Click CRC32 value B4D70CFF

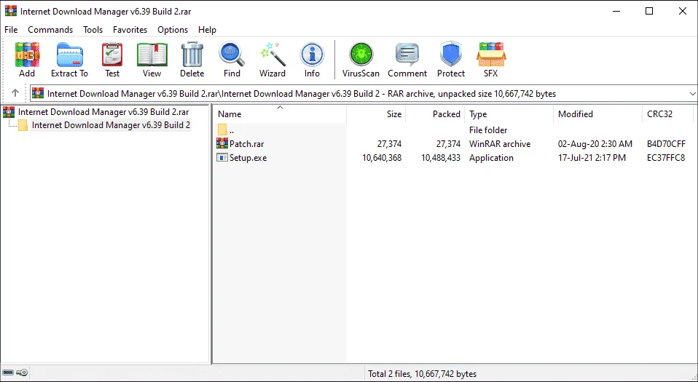666,144
